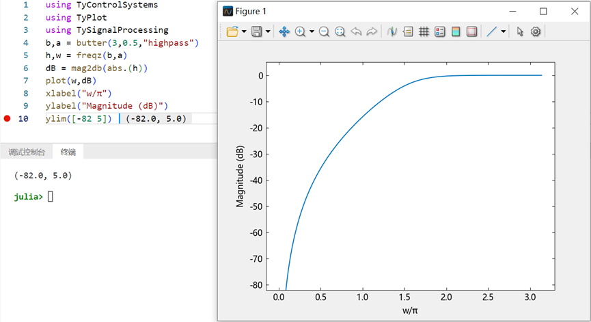591x322 pixels.
Task: Select the line drawing tool
Action: pyautogui.click(x=491, y=31)
